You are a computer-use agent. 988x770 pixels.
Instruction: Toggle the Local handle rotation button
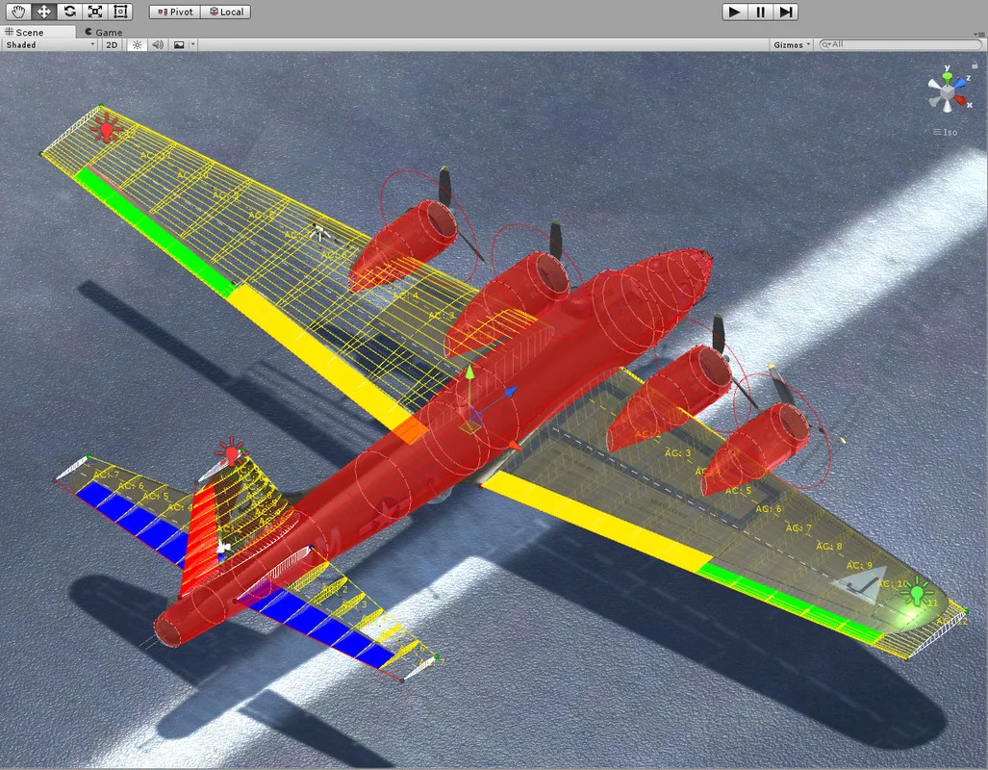227,13
